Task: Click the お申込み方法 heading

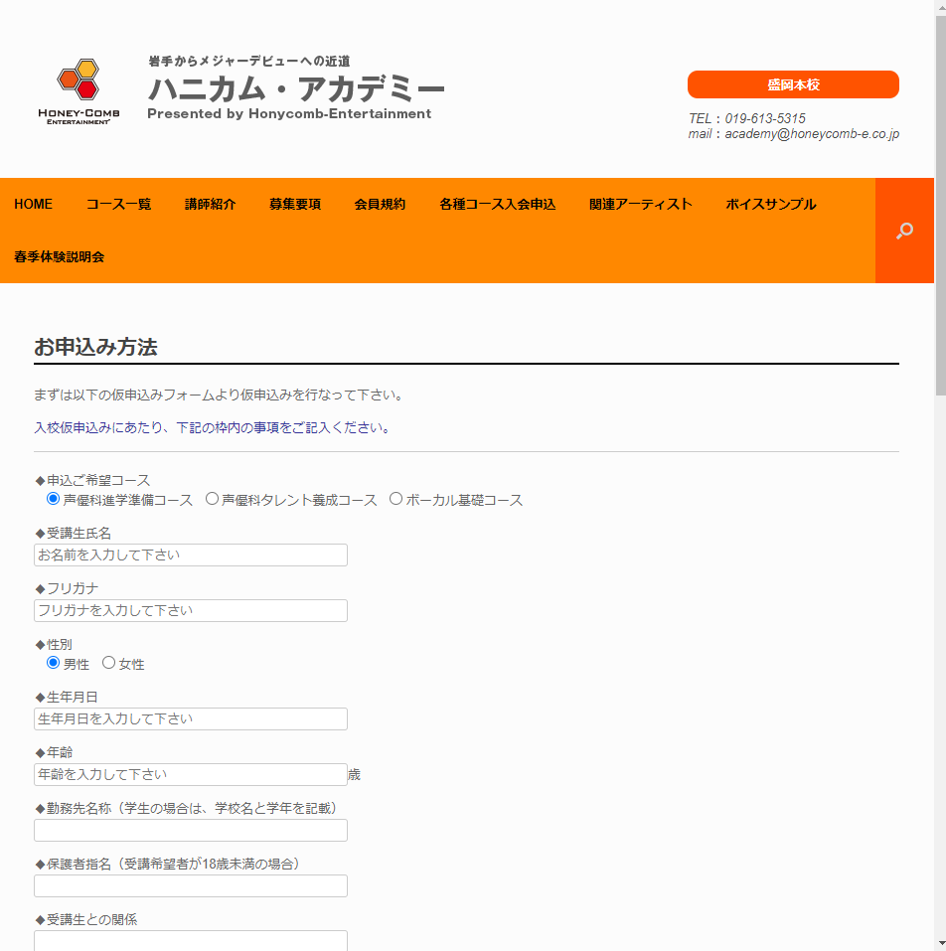Action: pyautogui.click(x=95, y=347)
